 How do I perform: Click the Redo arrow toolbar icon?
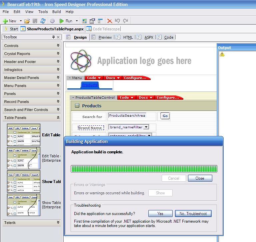click(x=126, y=21)
